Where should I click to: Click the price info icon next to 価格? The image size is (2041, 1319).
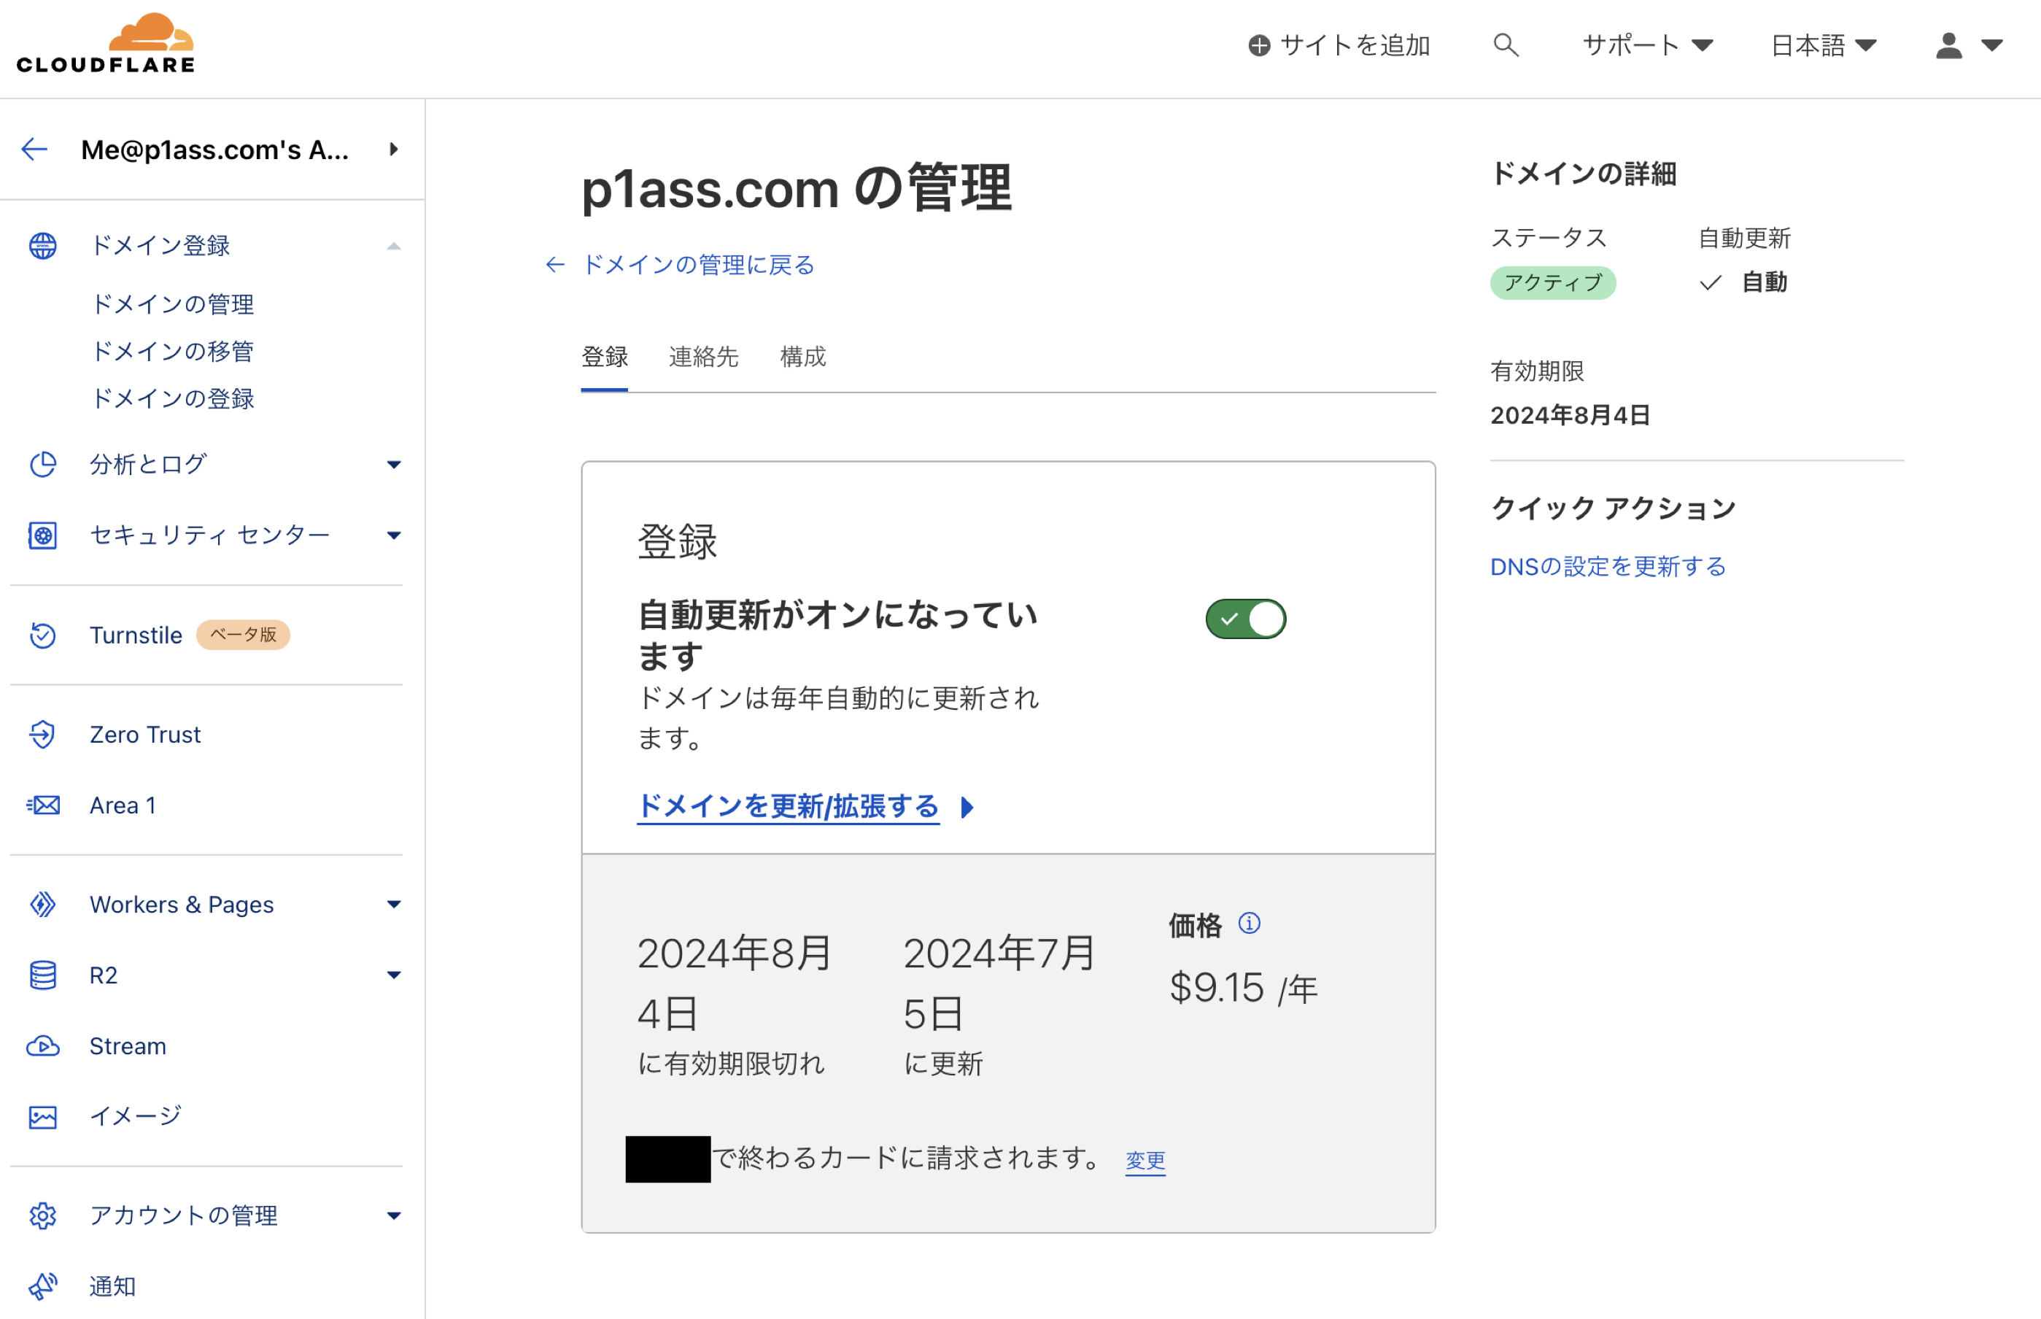tap(1249, 924)
